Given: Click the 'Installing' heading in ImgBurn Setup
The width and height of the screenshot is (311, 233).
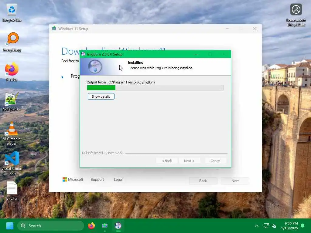Looking at the screenshot, I should pos(136,62).
